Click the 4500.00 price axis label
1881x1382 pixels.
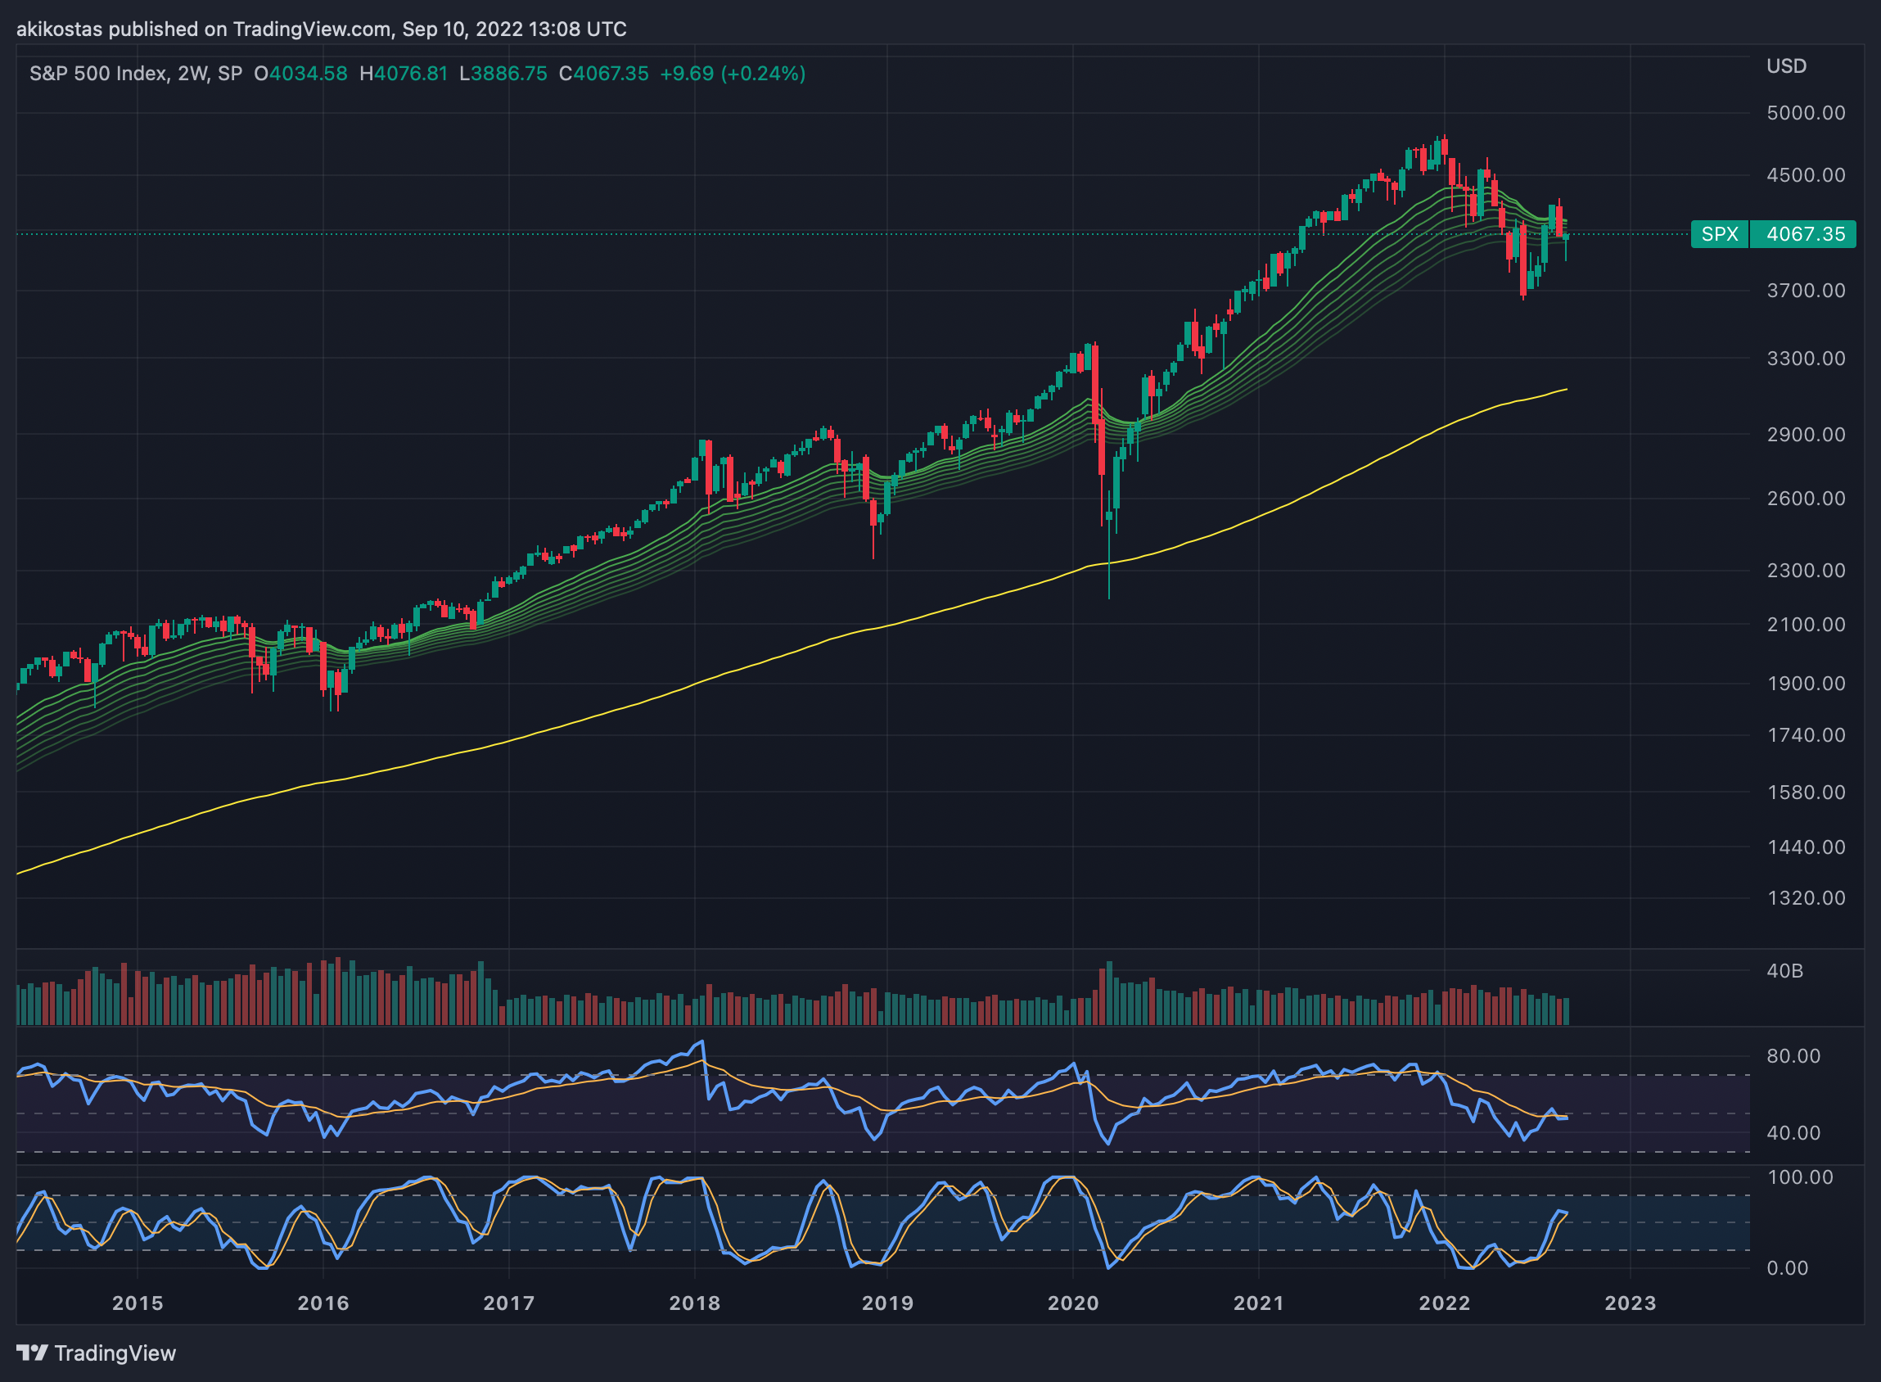pos(1806,175)
